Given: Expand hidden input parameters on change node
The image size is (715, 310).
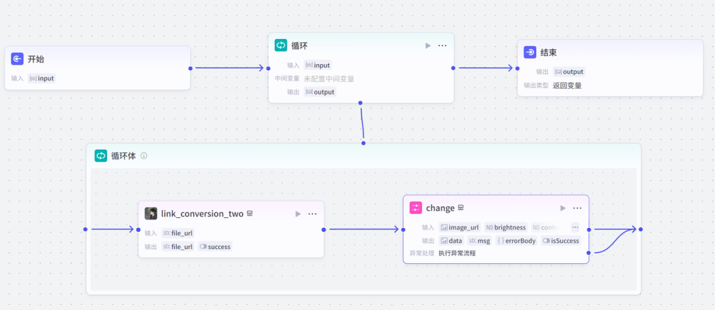Looking at the screenshot, I should tap(575, 227).
